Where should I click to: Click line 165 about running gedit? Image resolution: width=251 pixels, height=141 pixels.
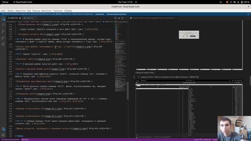coord(47,64)
